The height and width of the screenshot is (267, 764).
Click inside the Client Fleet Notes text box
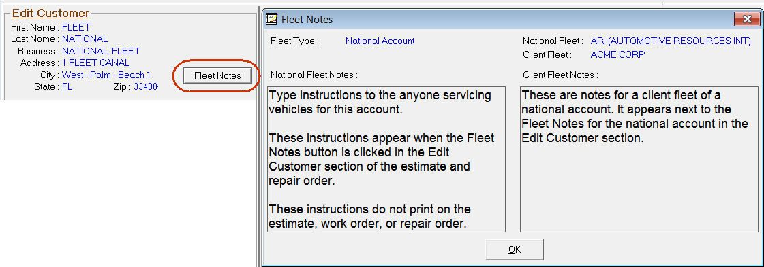[639, 159]
